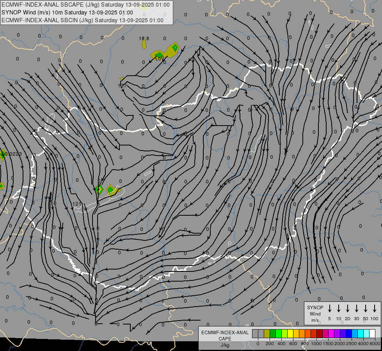
Task: Select the cyan CAPE legend swatch
Action: point(360,333)
